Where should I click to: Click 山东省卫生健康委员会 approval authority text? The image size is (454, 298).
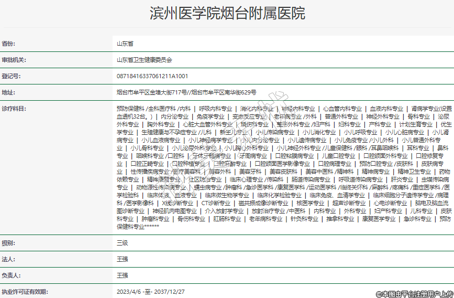[144, 60]
